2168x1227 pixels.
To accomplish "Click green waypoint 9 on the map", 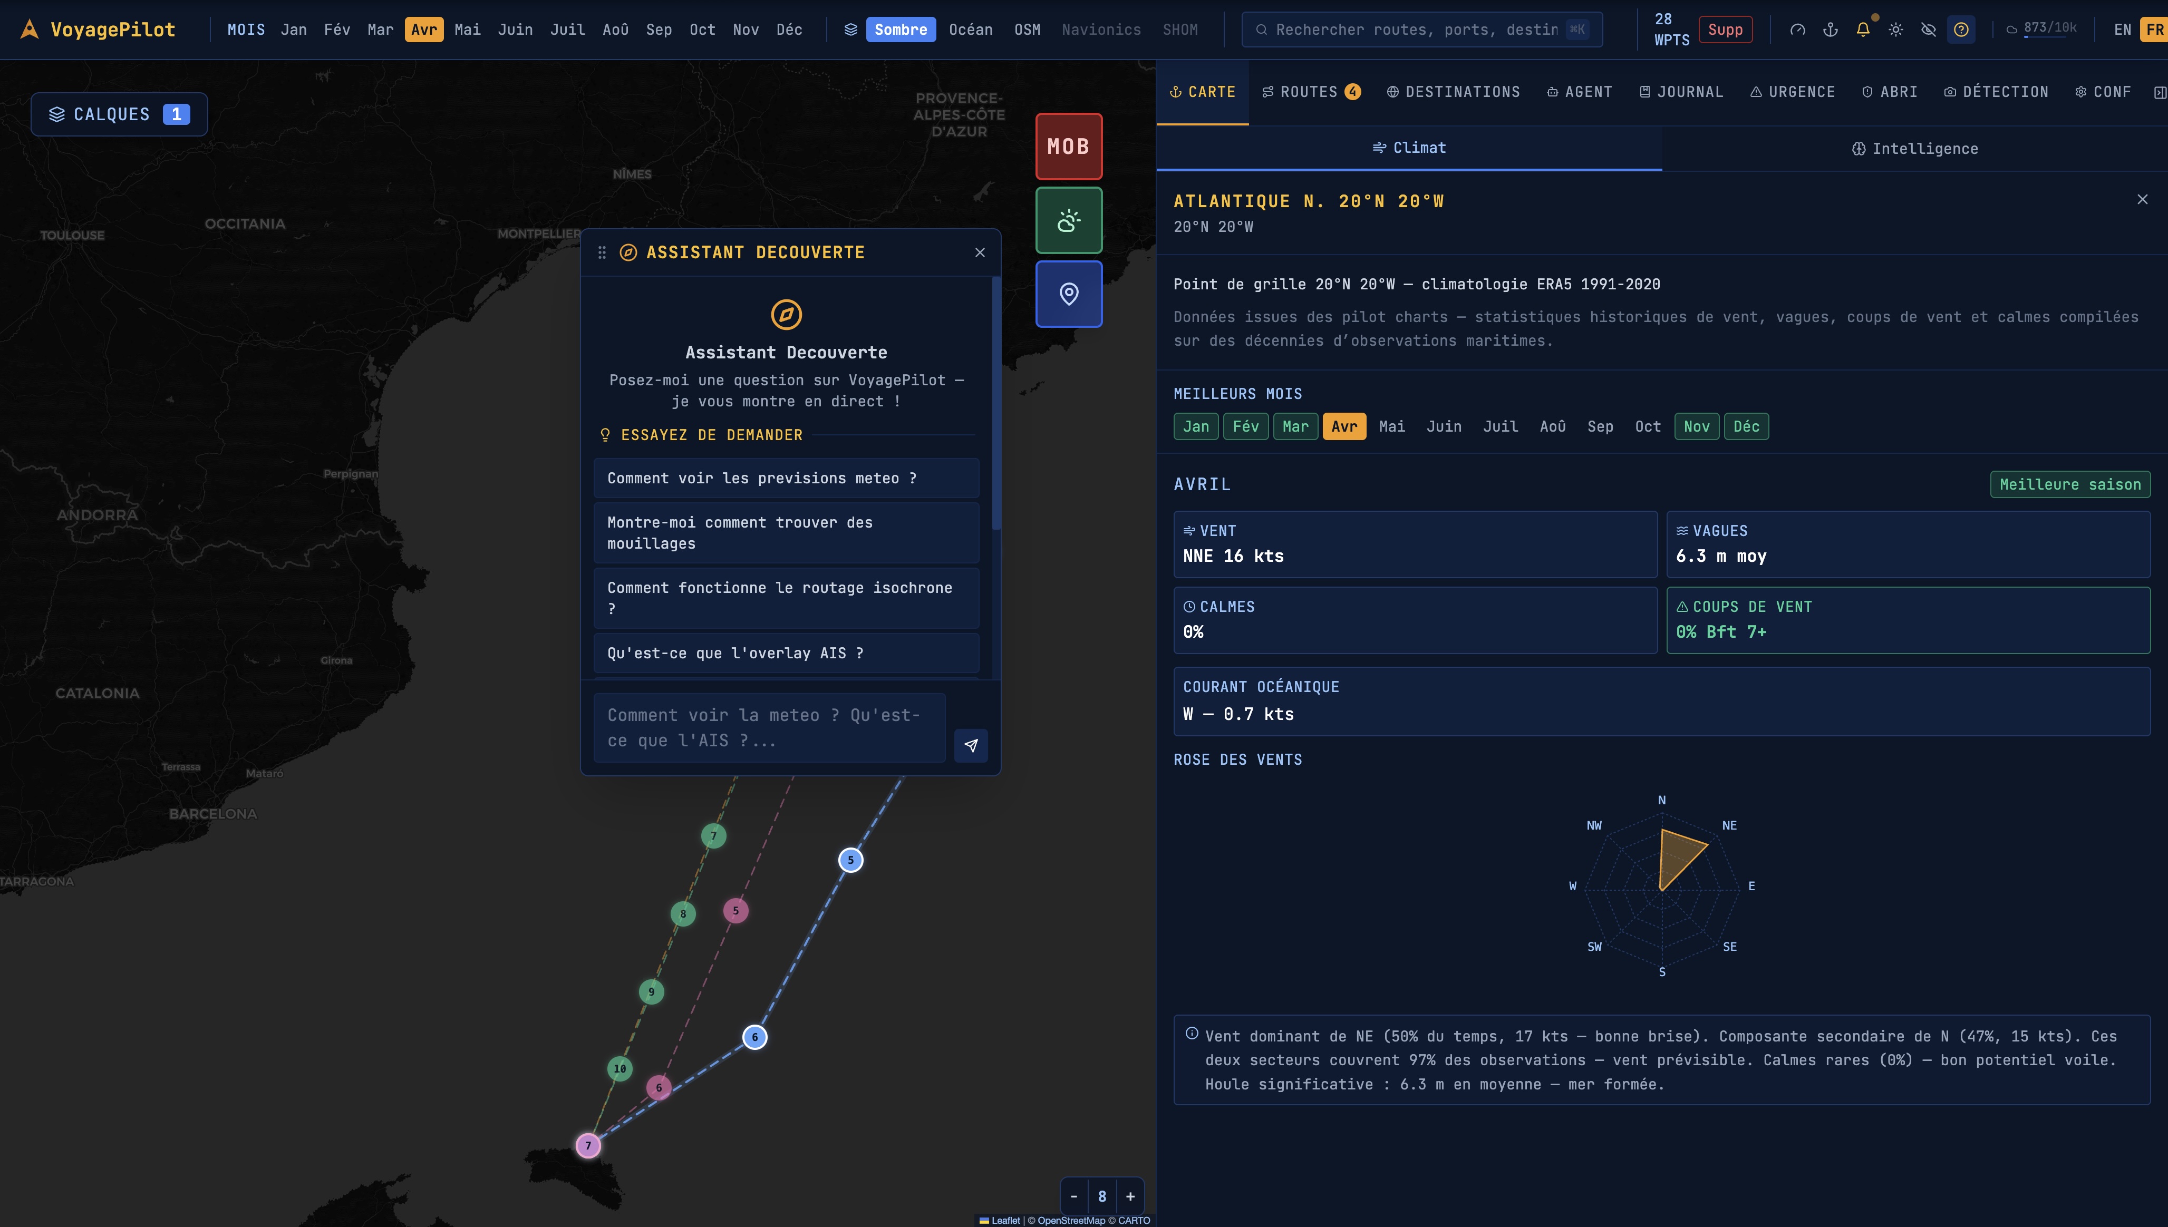I will point(651,992).
